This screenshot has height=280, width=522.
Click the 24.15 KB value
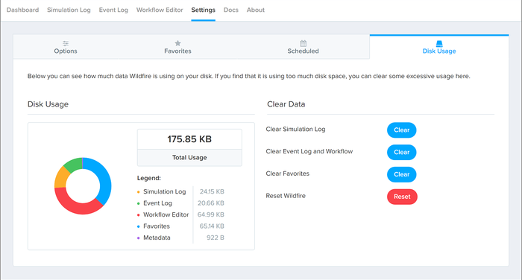pos(212,191)
